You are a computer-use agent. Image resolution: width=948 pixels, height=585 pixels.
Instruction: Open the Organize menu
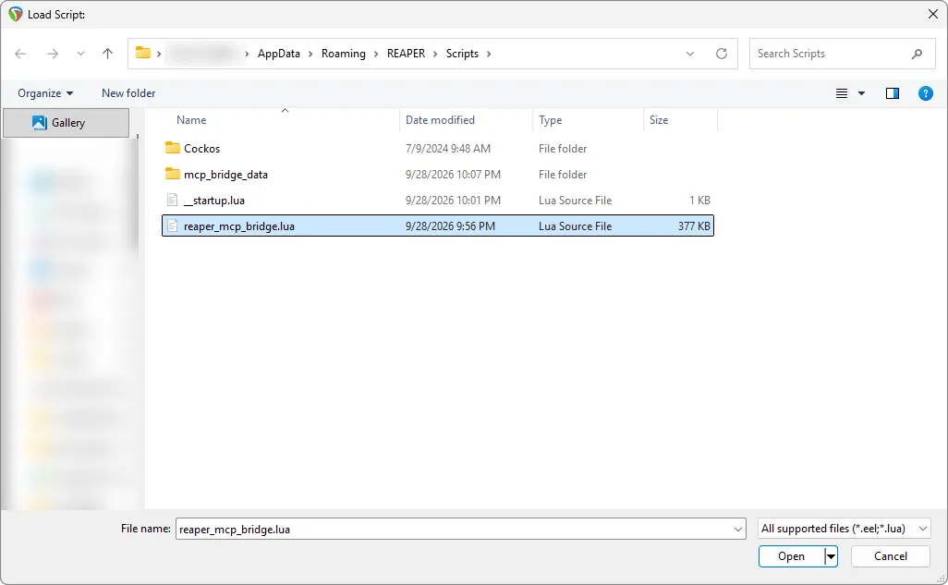tap(45, 93)
